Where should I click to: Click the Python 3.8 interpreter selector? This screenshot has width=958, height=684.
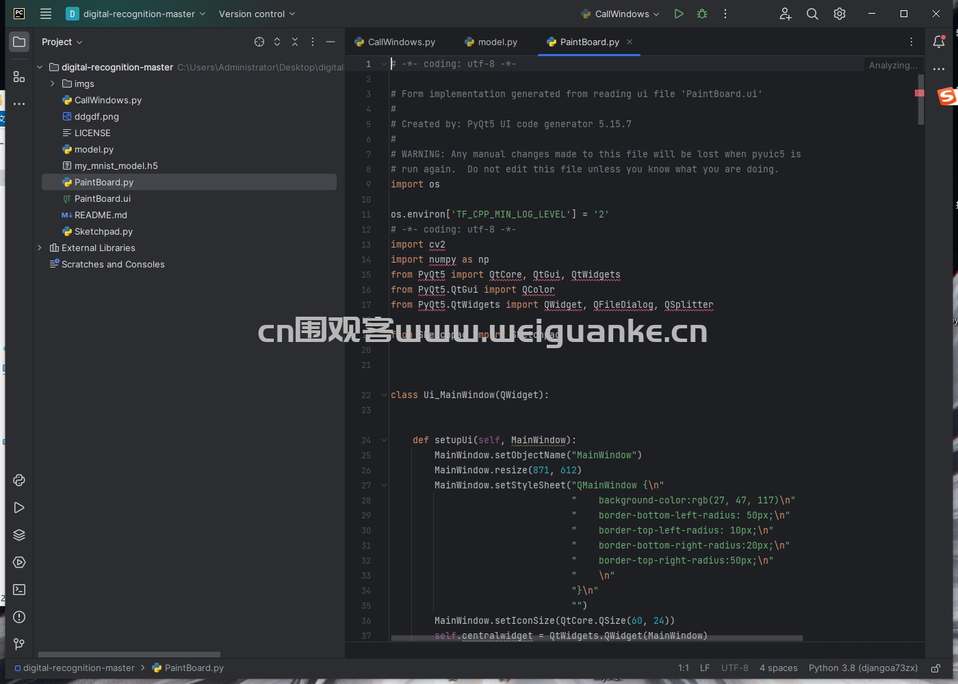[863, 668]
